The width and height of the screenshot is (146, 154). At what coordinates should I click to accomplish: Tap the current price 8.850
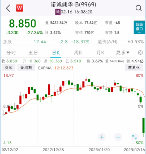click(x=23, y=23)
